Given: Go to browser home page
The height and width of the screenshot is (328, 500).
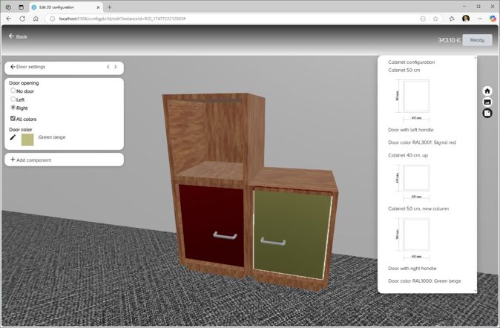Looking at the screenshot, I should coord(36,18).
